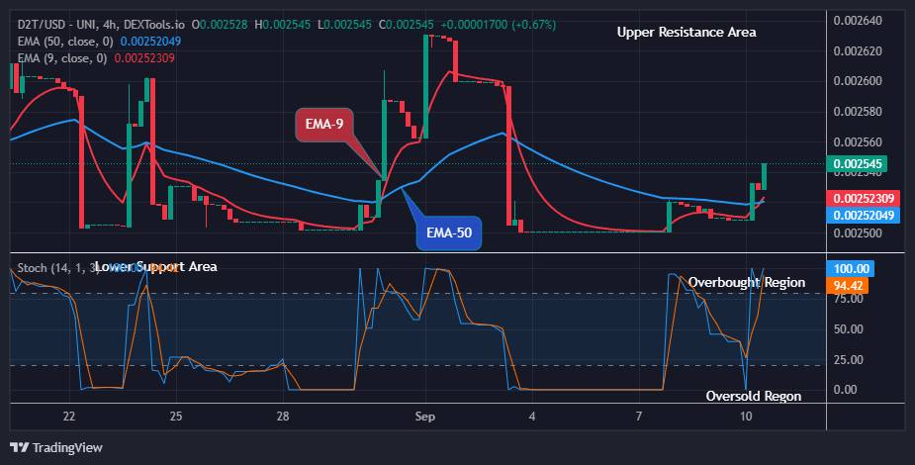Click the 0.002580 price axis tick

click(x=858, y=112)
